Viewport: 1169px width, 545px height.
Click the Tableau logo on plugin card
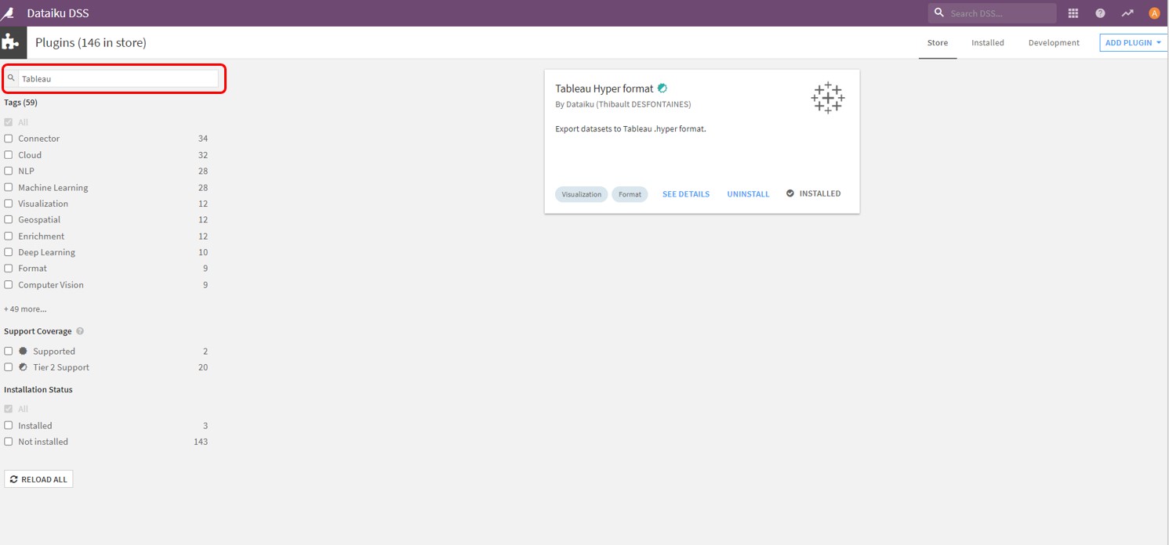click(828, 99)
